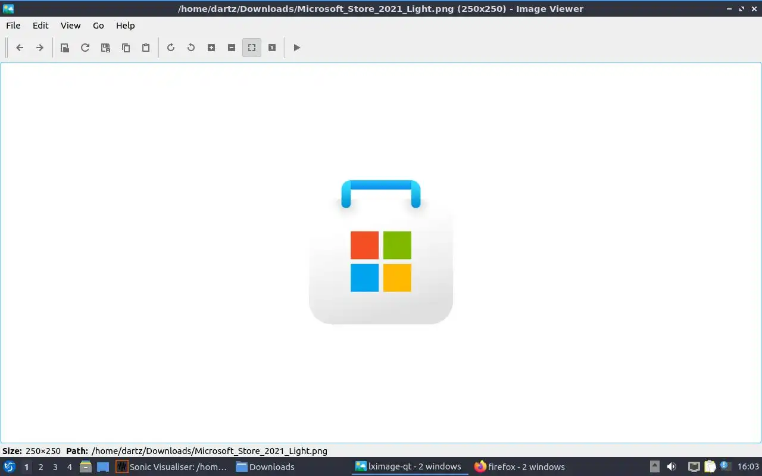
Task: Rotate the image clockwise
Action: 171,48
